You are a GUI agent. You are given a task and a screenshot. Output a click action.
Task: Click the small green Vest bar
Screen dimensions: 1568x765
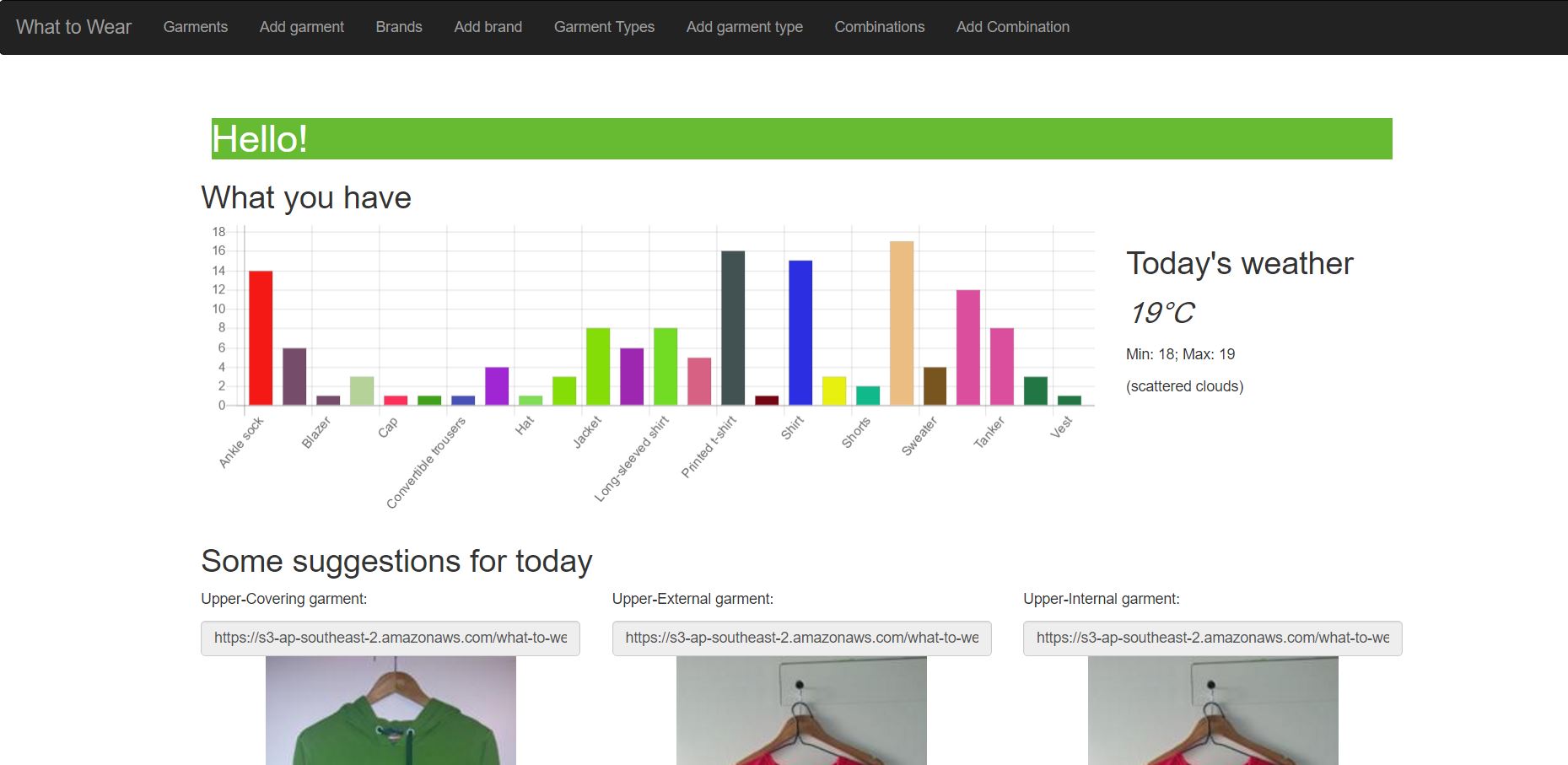1070,401
